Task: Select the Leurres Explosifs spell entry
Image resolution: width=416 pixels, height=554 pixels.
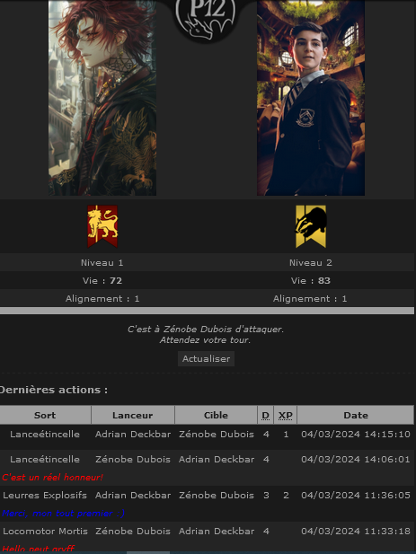Action: pos(45,495)
